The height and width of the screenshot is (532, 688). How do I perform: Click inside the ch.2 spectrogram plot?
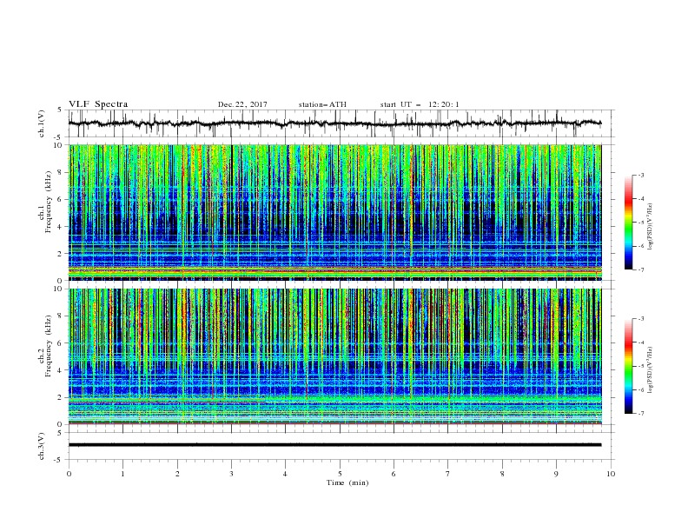[335, 356]
